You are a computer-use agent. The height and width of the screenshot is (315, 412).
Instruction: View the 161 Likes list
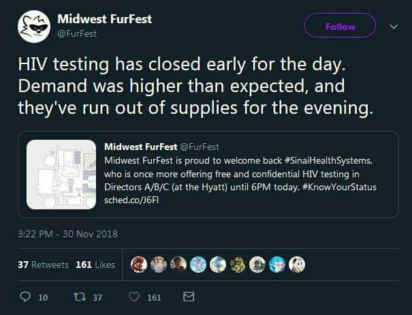95,265
